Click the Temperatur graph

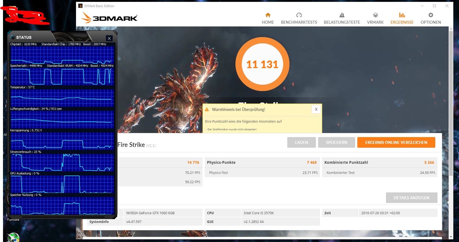[x=62, y=98]
